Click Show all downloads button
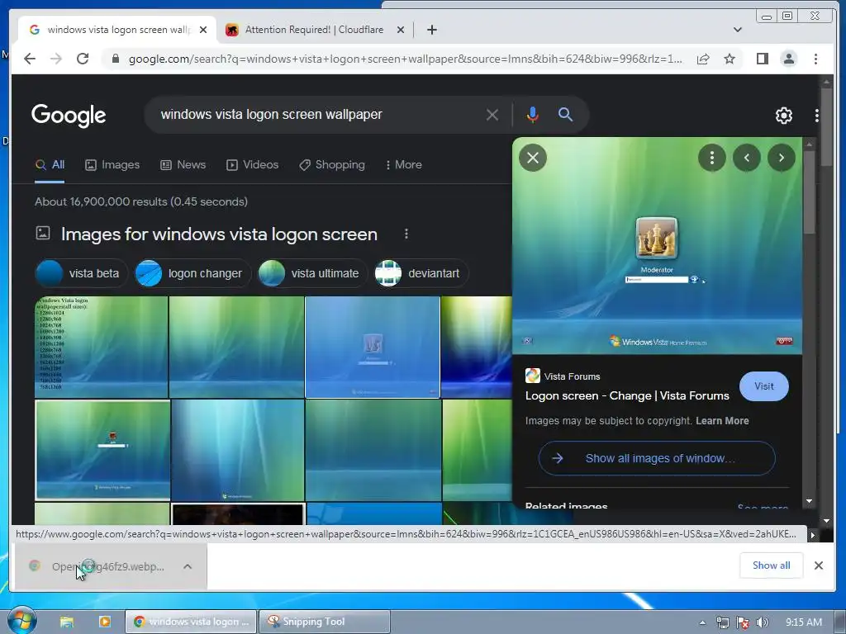 pyautogui.click(x=771, y=565)
